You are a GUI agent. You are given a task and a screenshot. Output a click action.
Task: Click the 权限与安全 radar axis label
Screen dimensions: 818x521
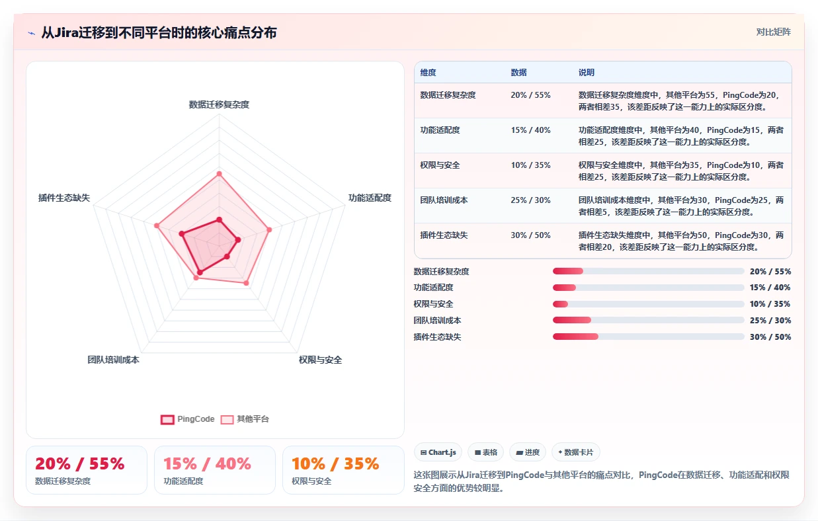(320, 360)
